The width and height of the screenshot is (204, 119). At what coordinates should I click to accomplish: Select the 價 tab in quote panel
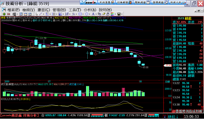click(177, 111)
